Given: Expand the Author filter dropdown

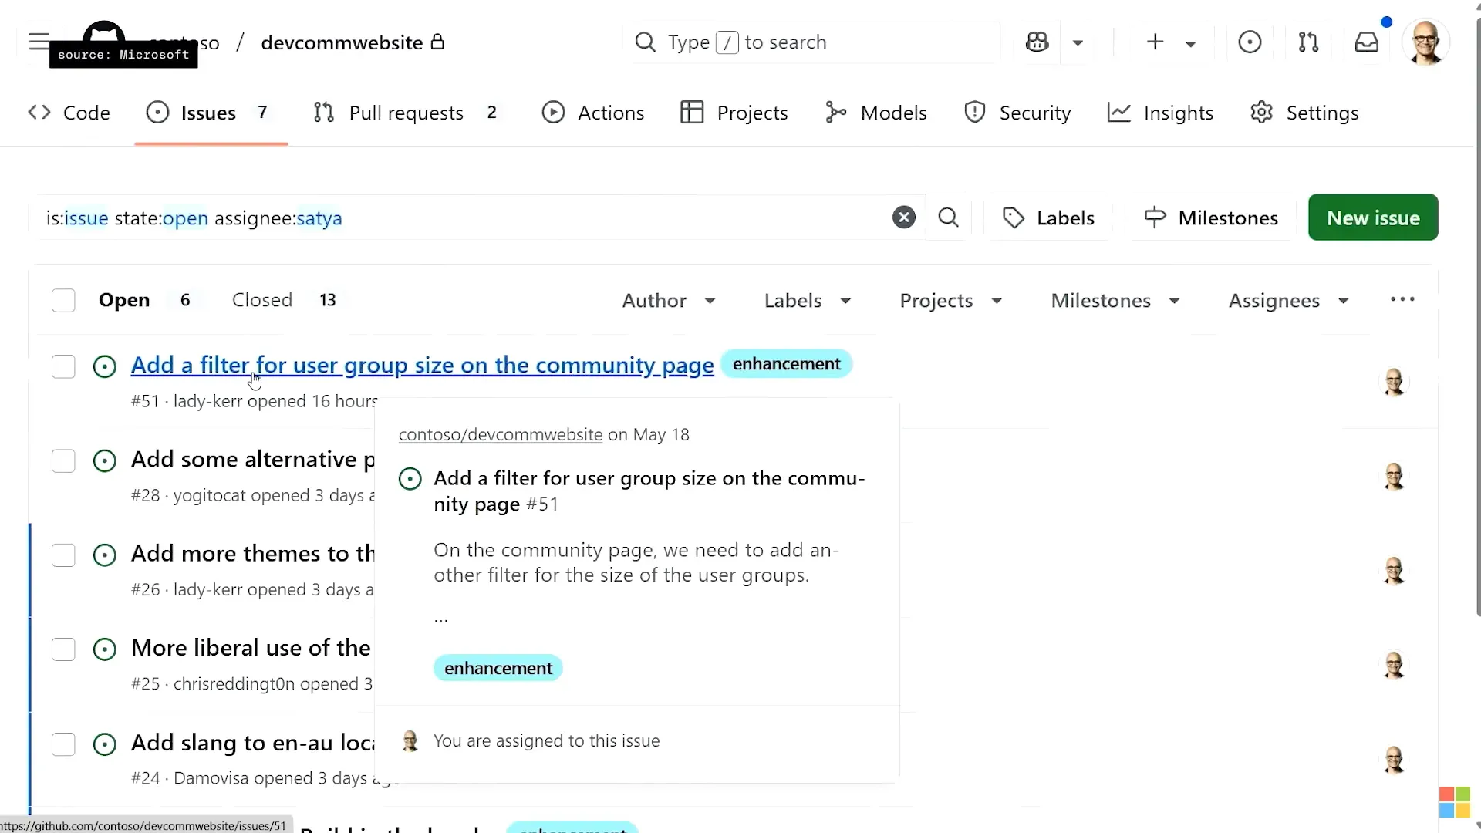Looking at the screenshot, I should click(670, 301).
